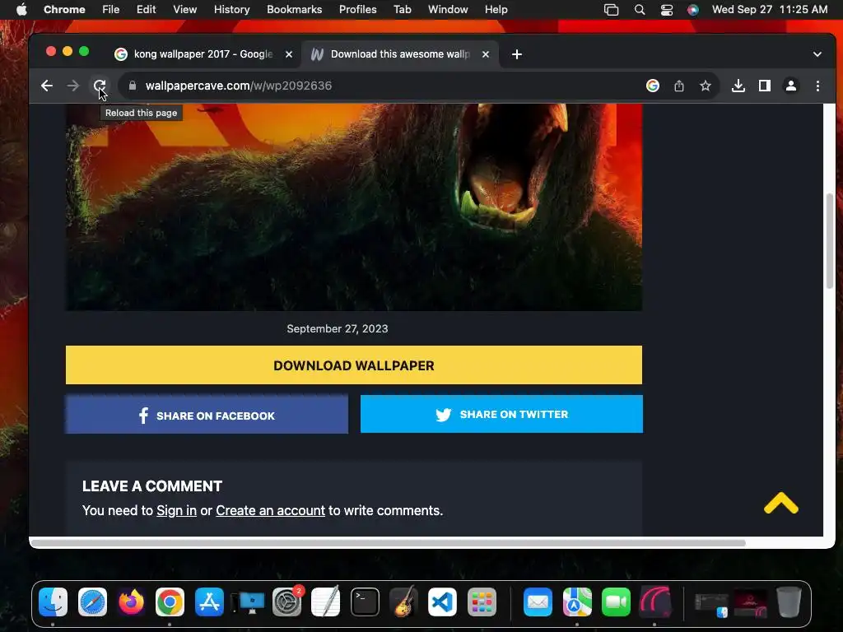Open the Help menu
Viewport: 843px width, 632px height.
496,9
